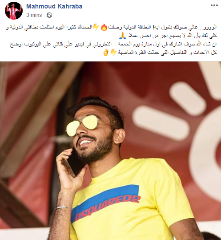This screenshot has height=240, width=221.
Task: Select the first line of Arabic post text
Action: click(x=111, y=27)
